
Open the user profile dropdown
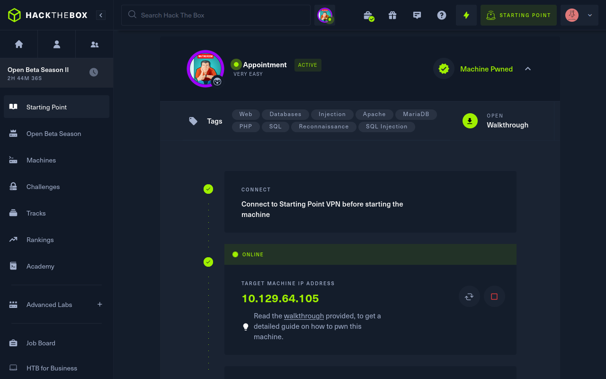pyautogui.click(x=579, y=15)
